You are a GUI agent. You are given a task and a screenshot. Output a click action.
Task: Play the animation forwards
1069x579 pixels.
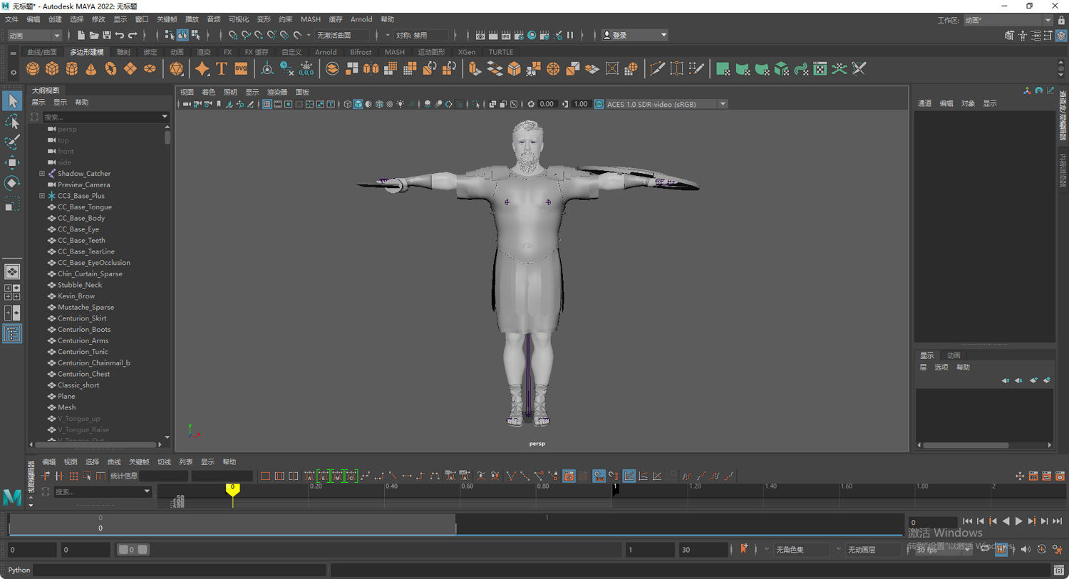point(1019,521)
